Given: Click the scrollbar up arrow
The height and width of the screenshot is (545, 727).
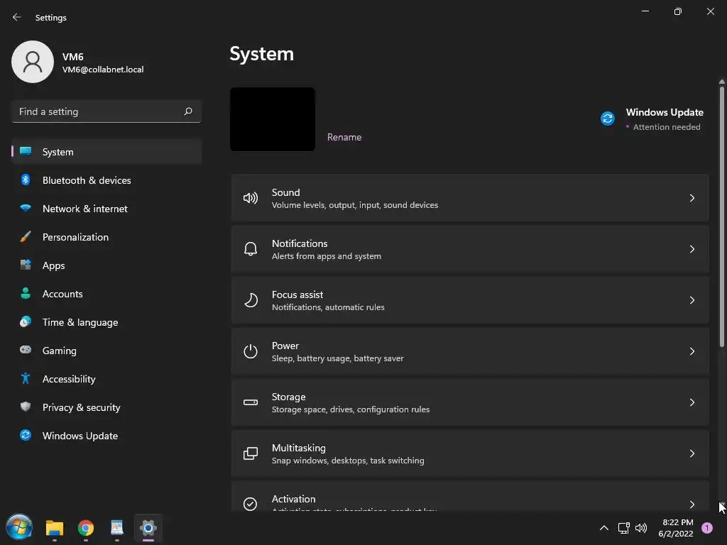Looking at the screenshot, I should [x=722, y=82].
